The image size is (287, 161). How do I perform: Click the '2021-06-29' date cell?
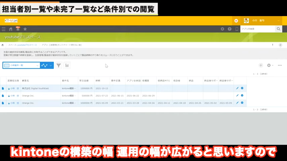149,96
